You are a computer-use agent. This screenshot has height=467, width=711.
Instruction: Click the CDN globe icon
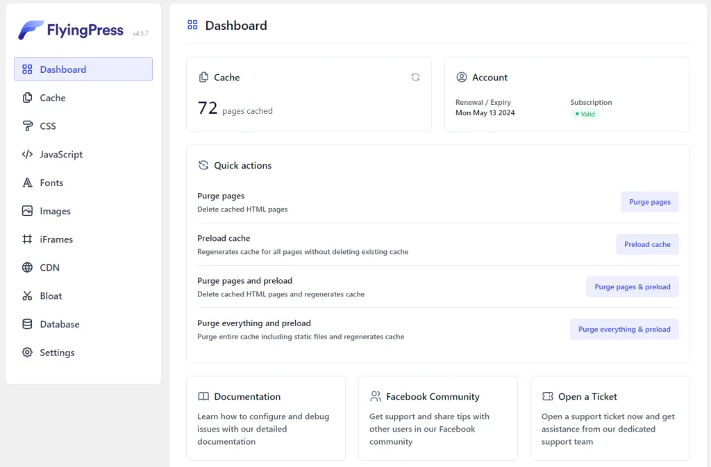click(x=27, y=268)
